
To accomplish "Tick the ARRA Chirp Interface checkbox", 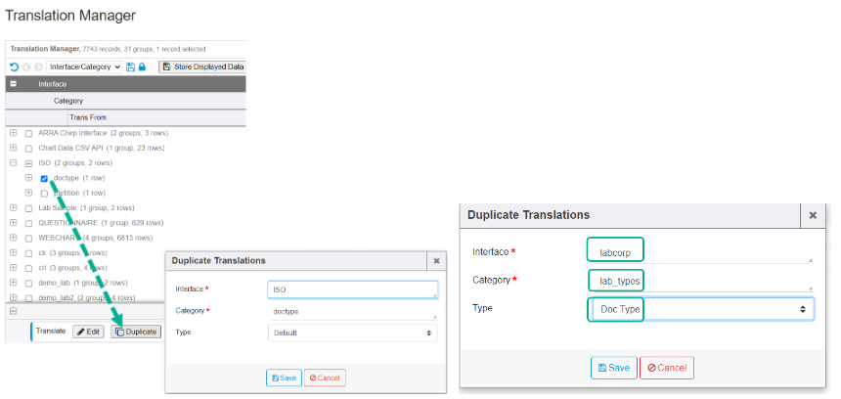I will 28,133.
